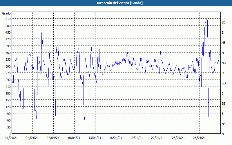Viewport: 232px width, 145px height.
Task: Click the 450 left-axis tick label
Action: [x=8, y=32]
